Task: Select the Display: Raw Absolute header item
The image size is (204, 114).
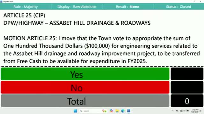Action: tap(76, 7)
